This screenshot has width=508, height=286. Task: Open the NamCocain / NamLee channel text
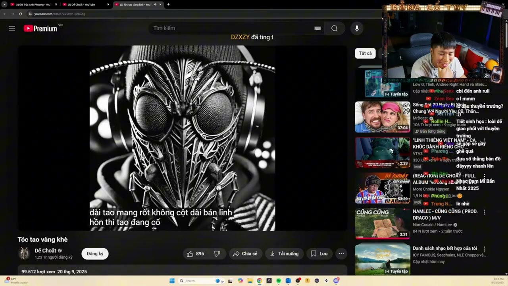433,225
